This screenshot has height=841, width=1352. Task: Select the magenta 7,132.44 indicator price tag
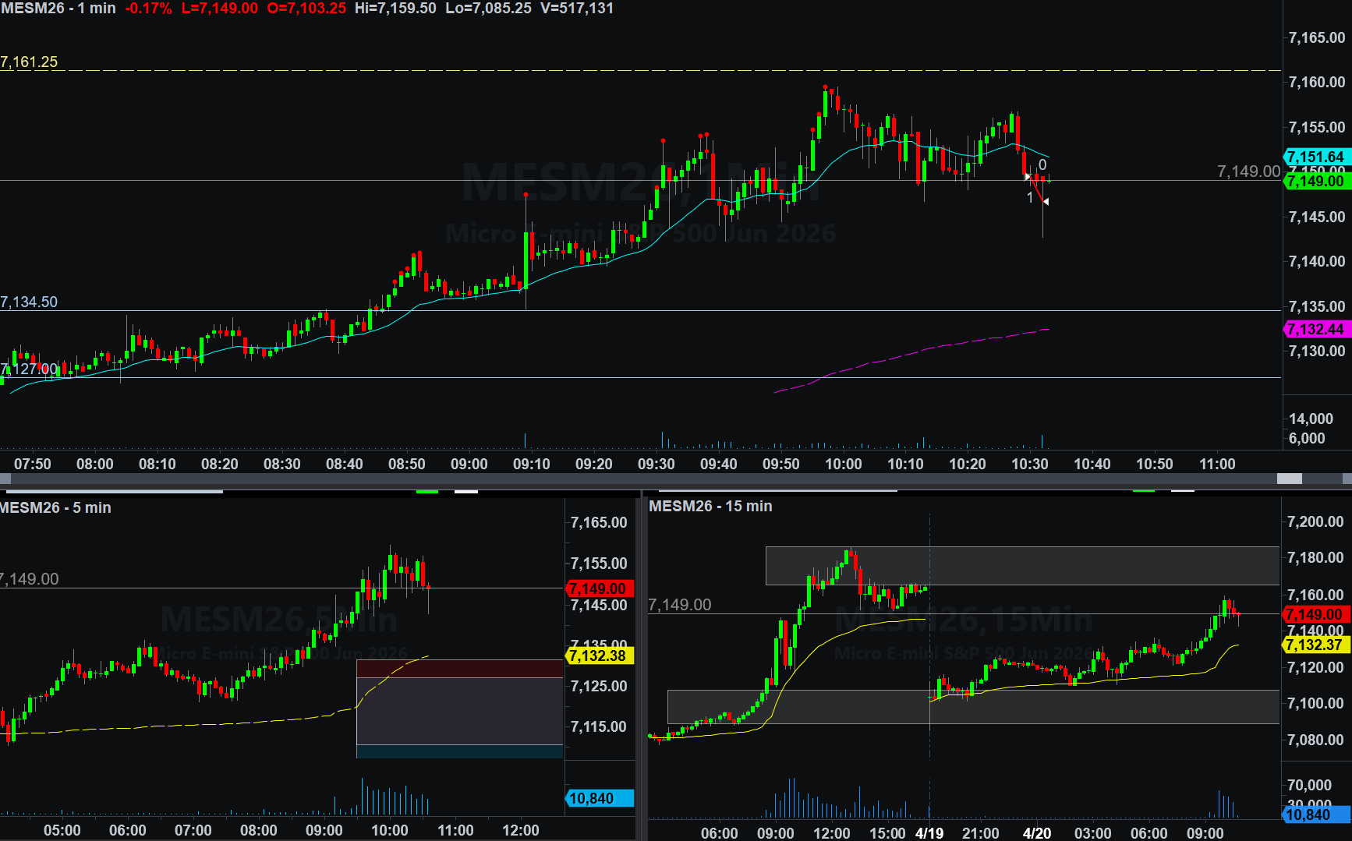point(1316,330)
